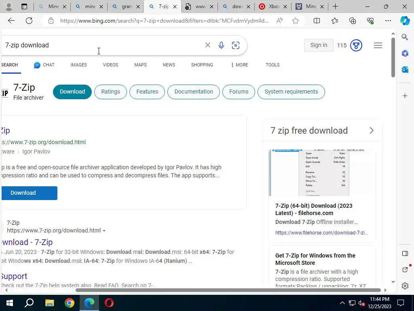This screenshot has width=414, height=311.
Task: Click the blue Download button
Action: coord(29,193)
